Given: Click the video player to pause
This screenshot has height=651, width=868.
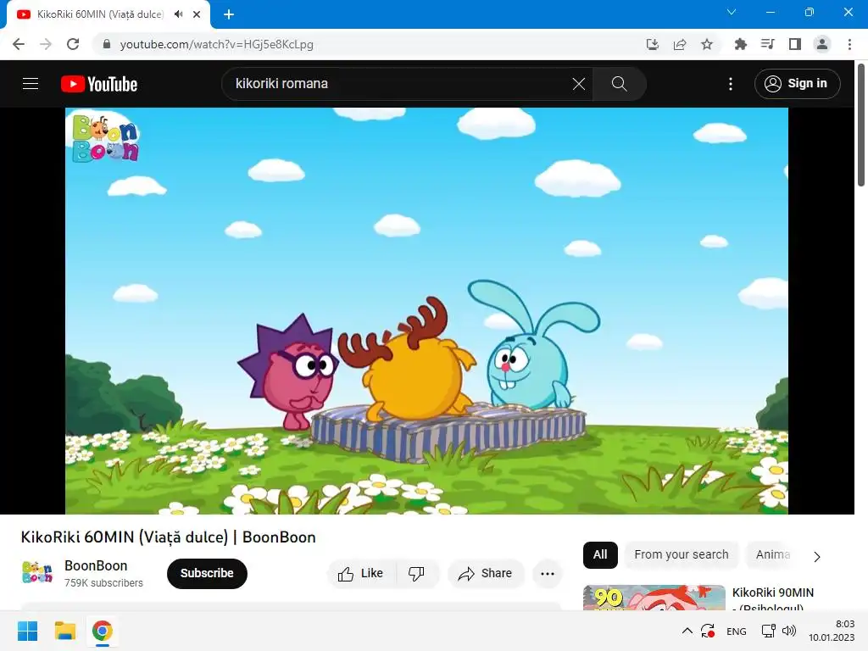Looking at the screenshot, I should point(426,310).
